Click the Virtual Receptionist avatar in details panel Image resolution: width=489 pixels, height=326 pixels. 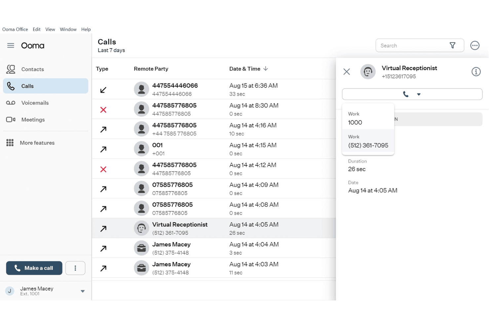point(368,72)
